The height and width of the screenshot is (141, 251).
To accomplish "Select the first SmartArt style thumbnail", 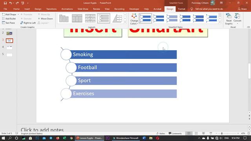I will [x=146, y=18].
